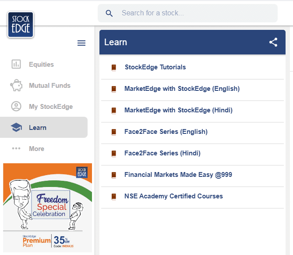The image size is (293, 255).
Task: Click the search magnifier icon
Action: click(109, 13)
